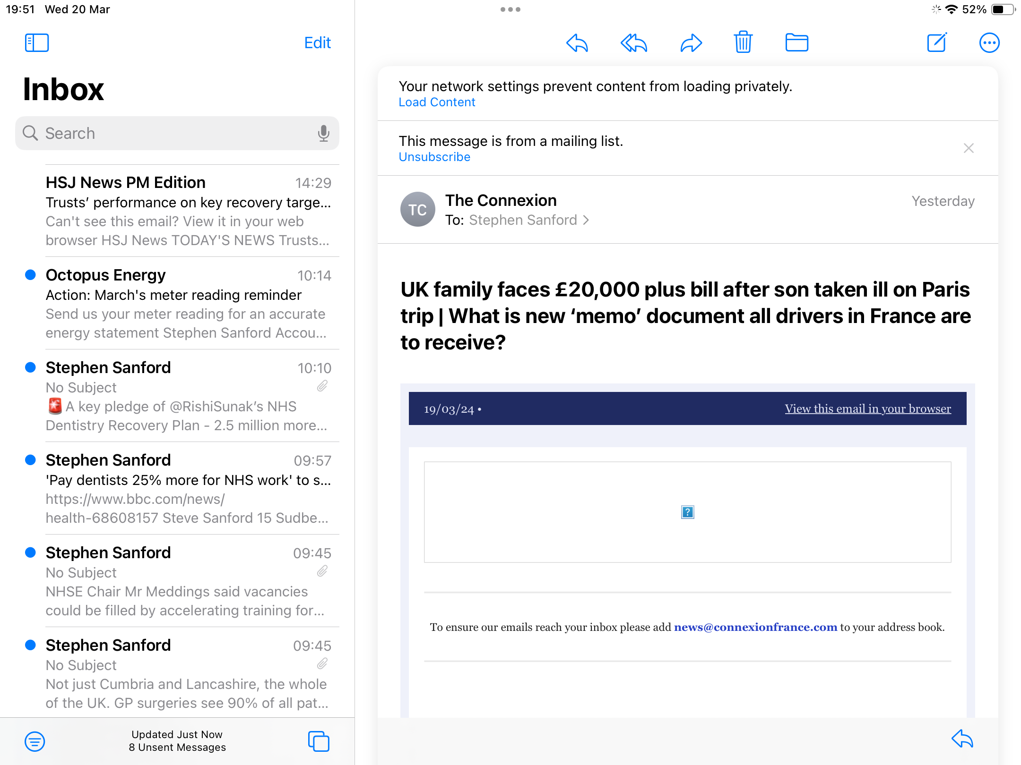
Task: Forward this email using the arrow icon
Action: (691, 43)
